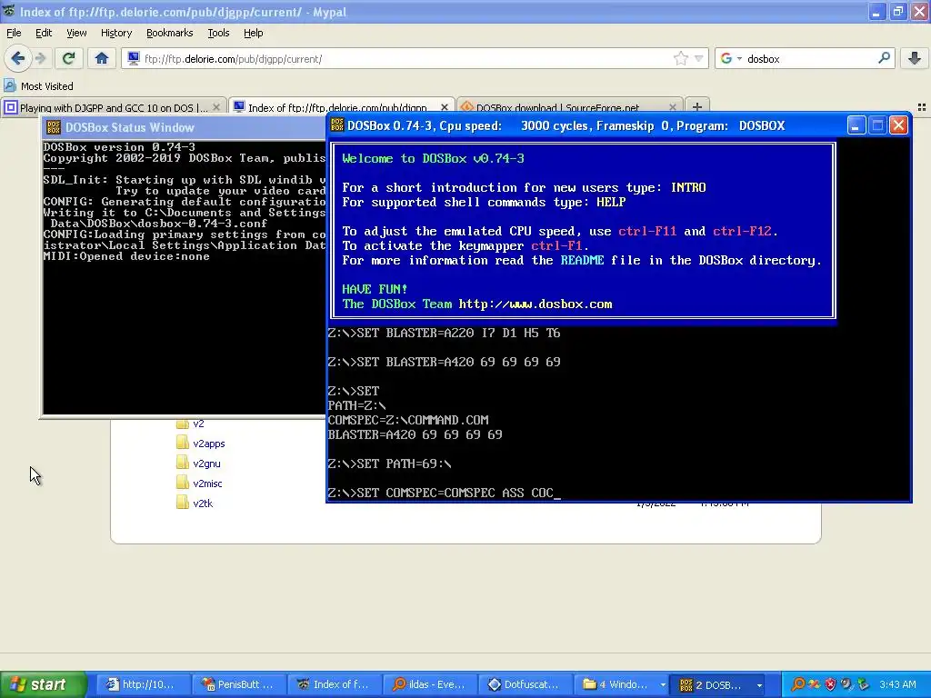931x698 pixels.
Task: Open the File menu
Action: click(x=14, y=33)
